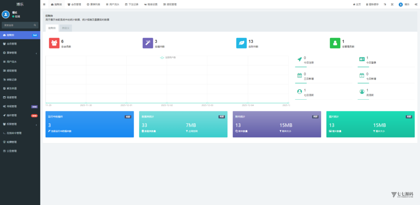Screen dimensions: 420x205
Task: Open the 博乐 user dropdown in the header
Action: click(404, 5)
